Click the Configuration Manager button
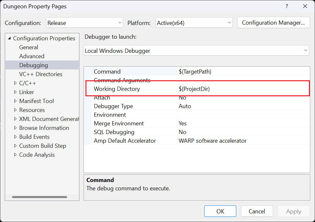 pos(273,22)
